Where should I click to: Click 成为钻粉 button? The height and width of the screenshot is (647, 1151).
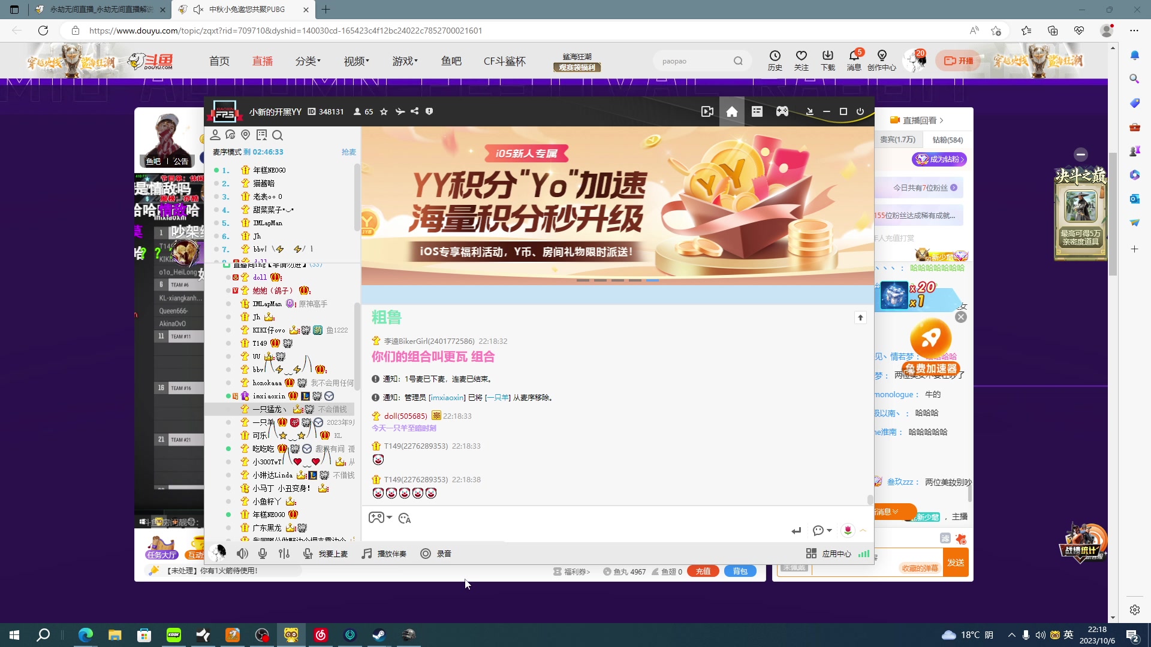[x=939, y=159]
